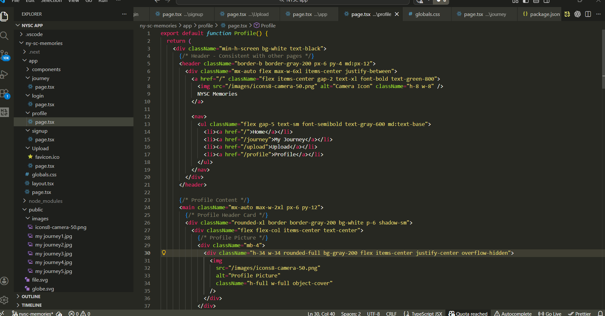Switch to the globals.css tab
The image size is (605, 316).
[427, 14]
